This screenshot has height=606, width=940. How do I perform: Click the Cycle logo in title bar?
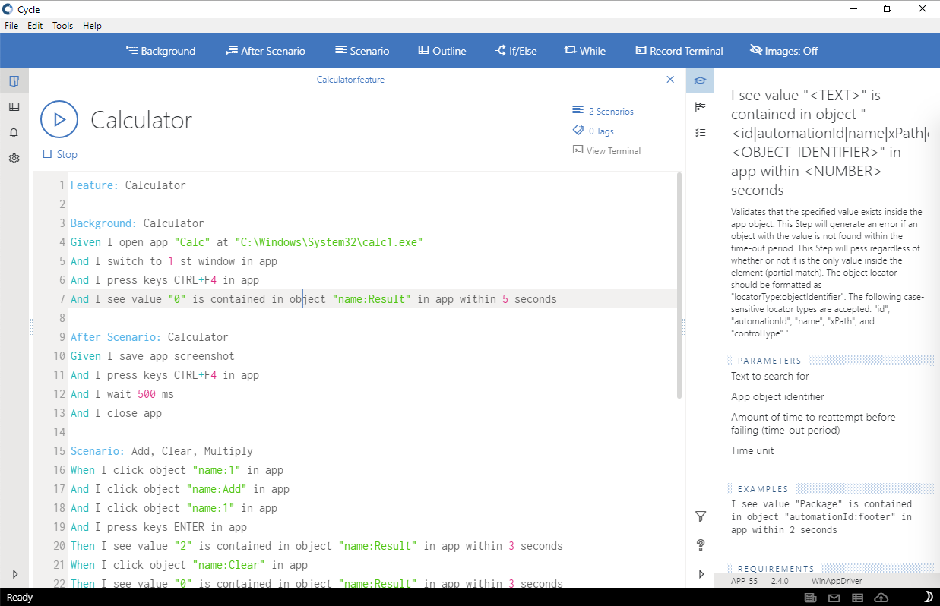coord(8,9)
